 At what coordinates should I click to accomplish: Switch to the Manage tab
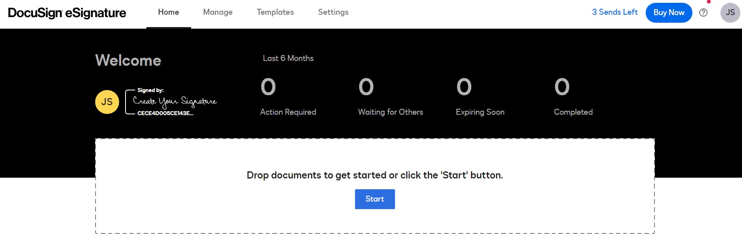(218, 12)
